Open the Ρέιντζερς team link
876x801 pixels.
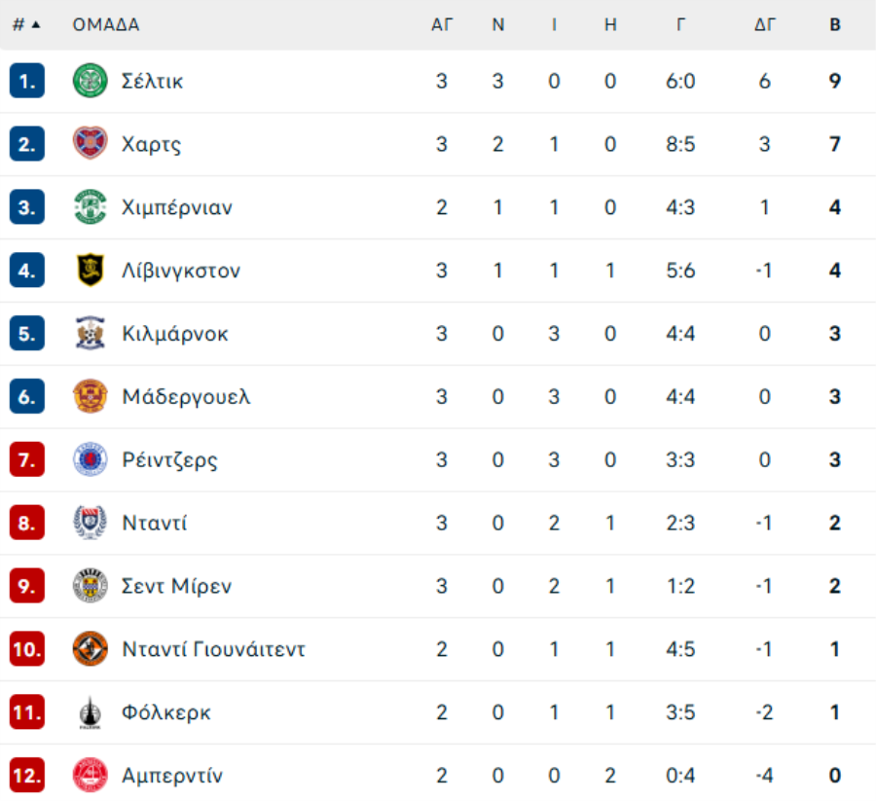point(169,460)
